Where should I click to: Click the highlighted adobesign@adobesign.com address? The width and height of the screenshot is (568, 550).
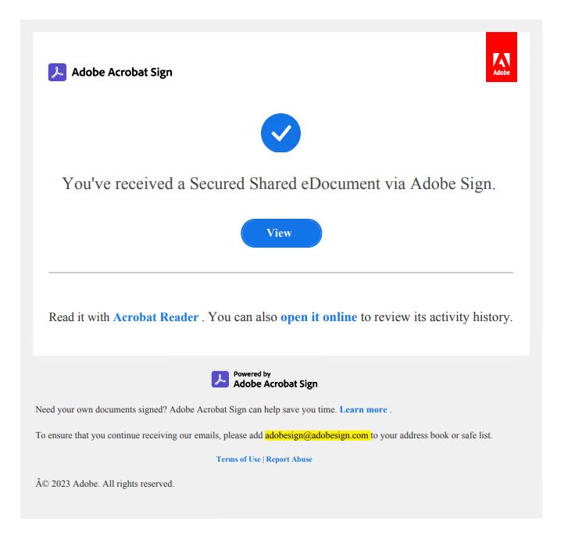[x=316, y=435]
